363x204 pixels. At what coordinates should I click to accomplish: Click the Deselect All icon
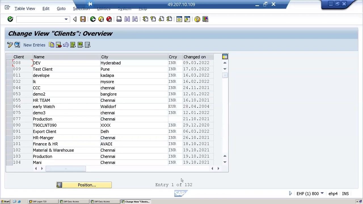click(88, 45)
